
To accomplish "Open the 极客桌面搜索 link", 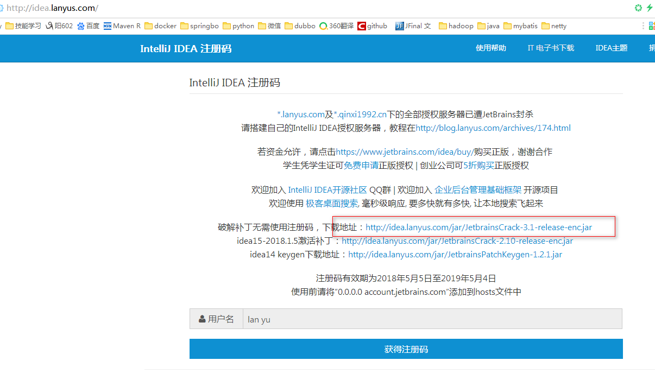I will click(x=332, y=203).
